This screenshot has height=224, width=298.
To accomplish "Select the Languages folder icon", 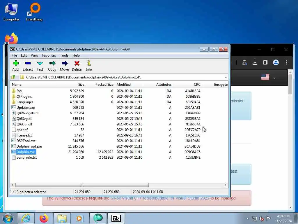I will point(13,102).
